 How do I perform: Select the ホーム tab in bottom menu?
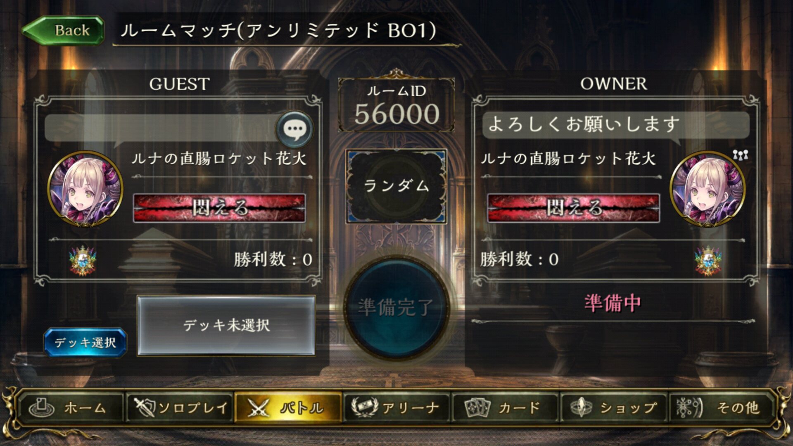point(69,408)
